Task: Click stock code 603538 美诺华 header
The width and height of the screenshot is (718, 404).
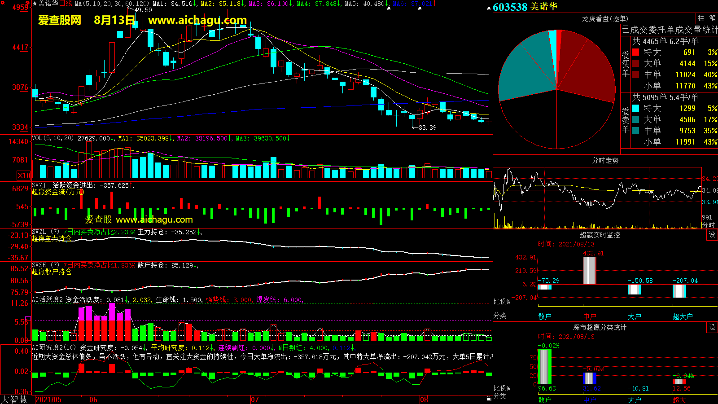Action: [x=525, y=7]
